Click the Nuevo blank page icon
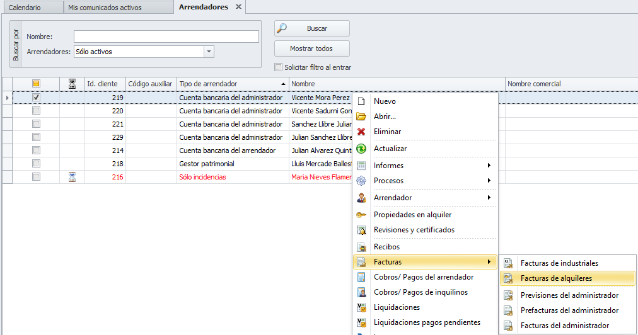 [x=361, y=101]
